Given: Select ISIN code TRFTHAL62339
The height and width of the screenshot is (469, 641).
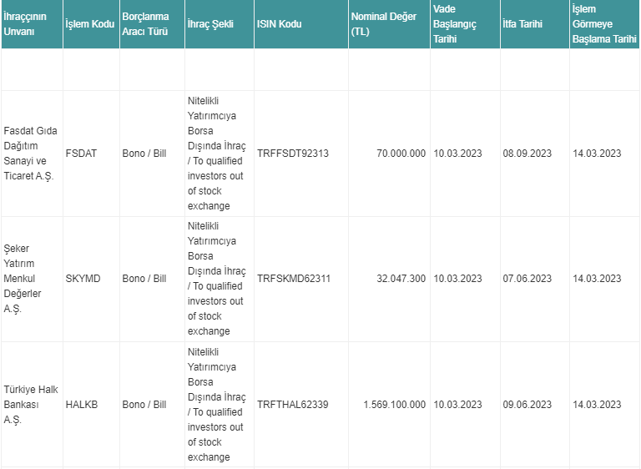Looking at the screenshot, I should coord(293,405).
